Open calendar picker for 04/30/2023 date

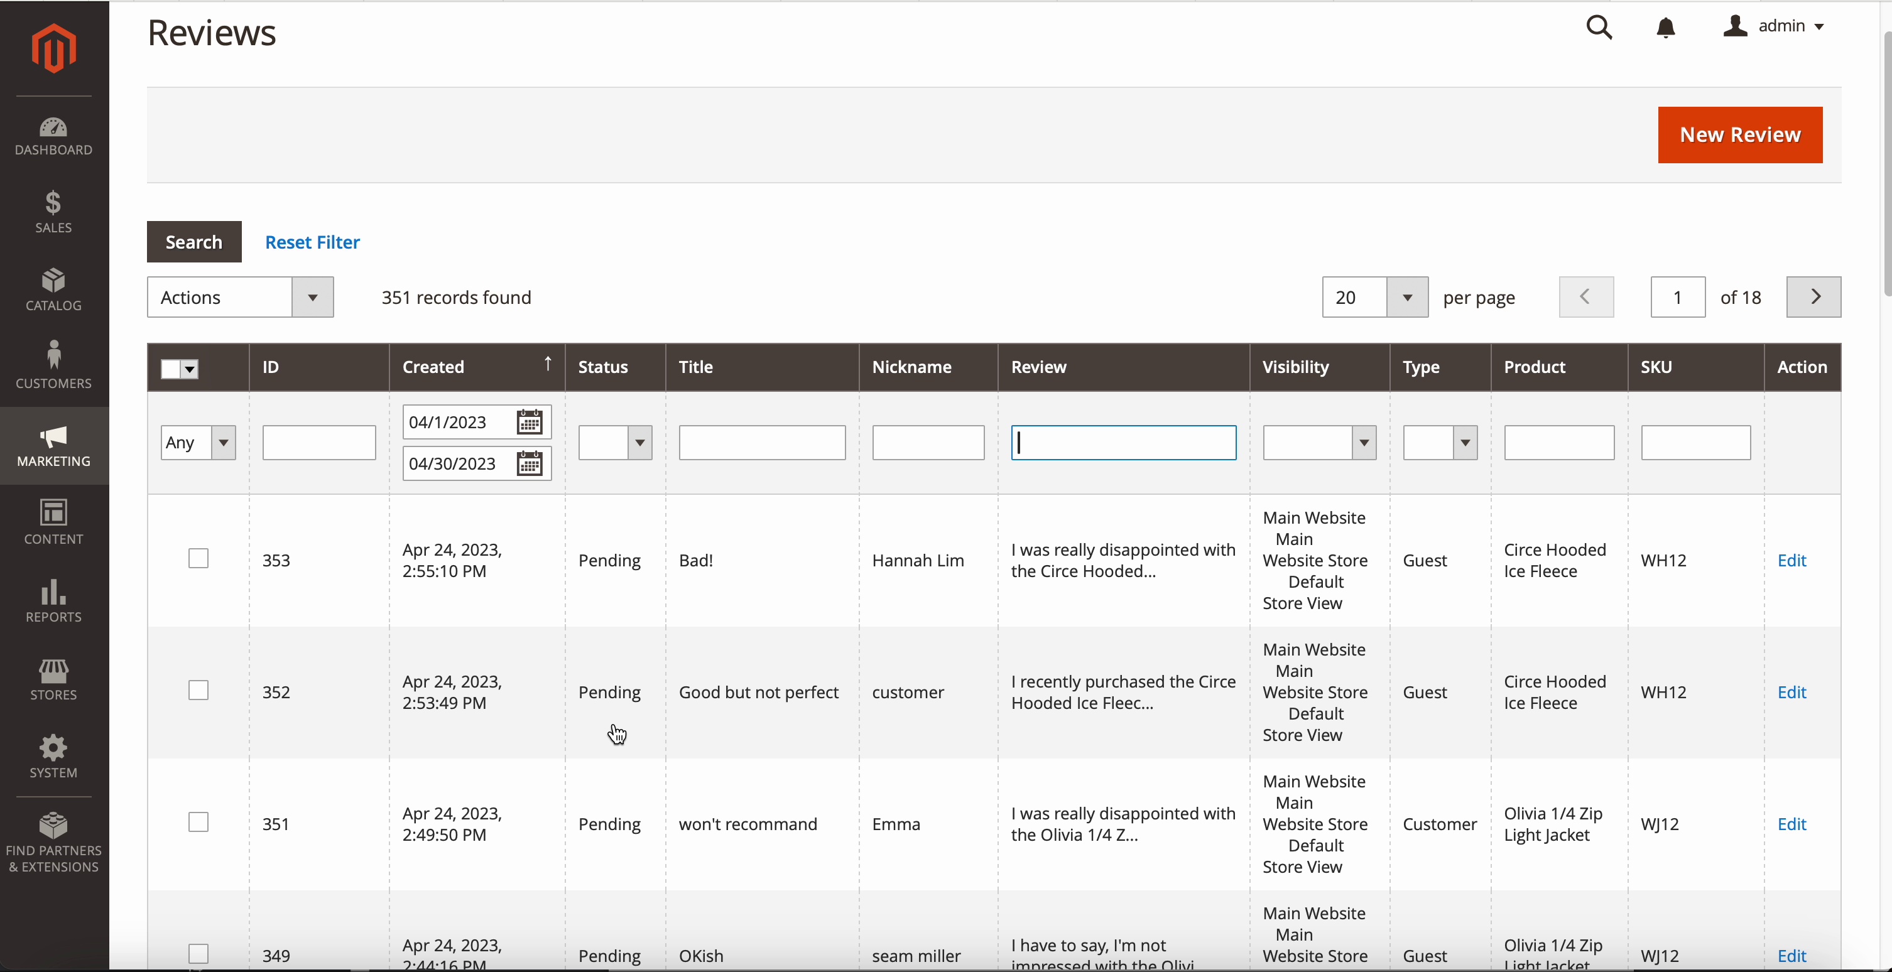(530, 464)
